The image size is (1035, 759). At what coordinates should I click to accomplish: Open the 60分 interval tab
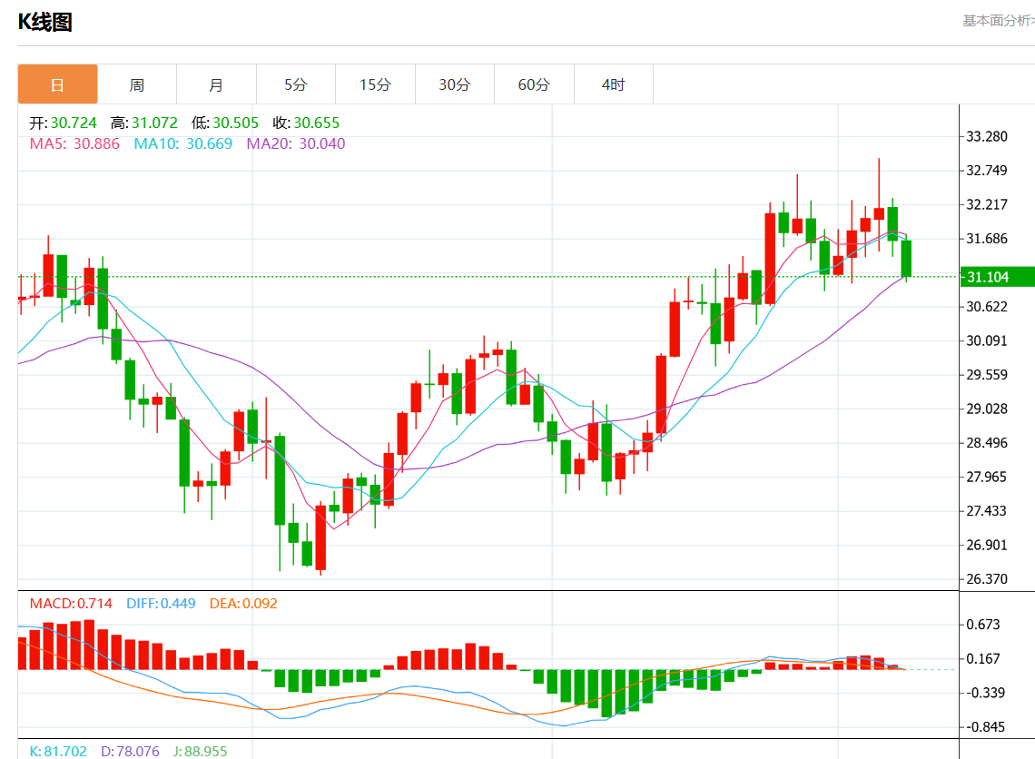click(x=534, y=84)
